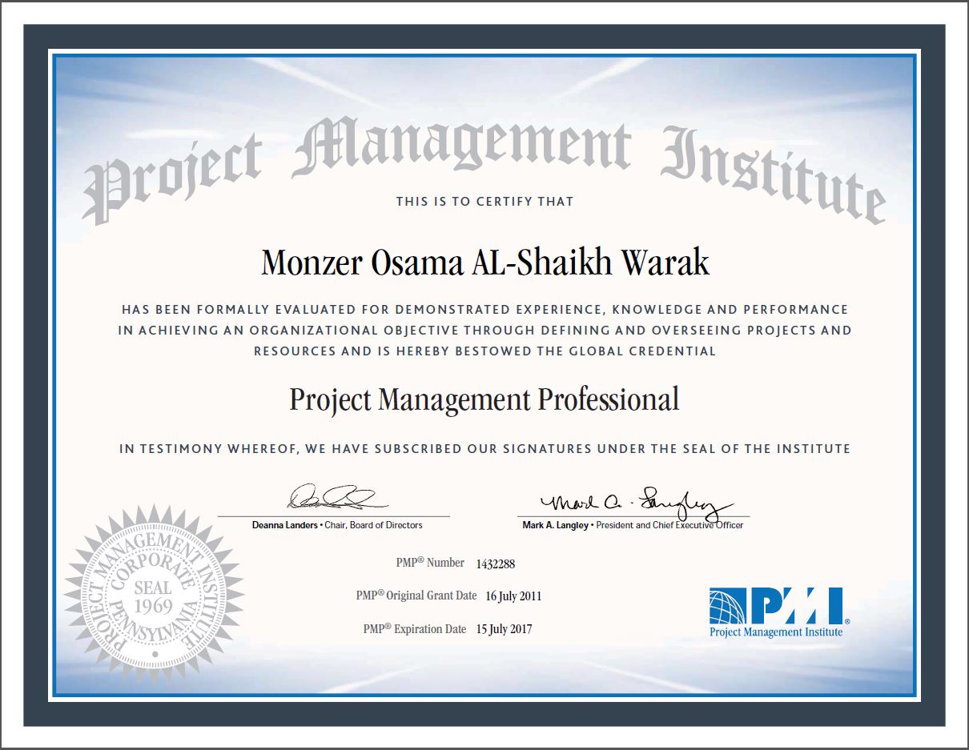Click Deanna Landers' handwritten signature

click(334, 498)
